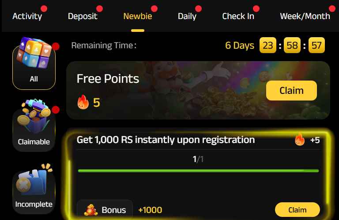Click the Bonus money bag icon
The height and width of the screenshot is (220, 339).
pos(91,209)
